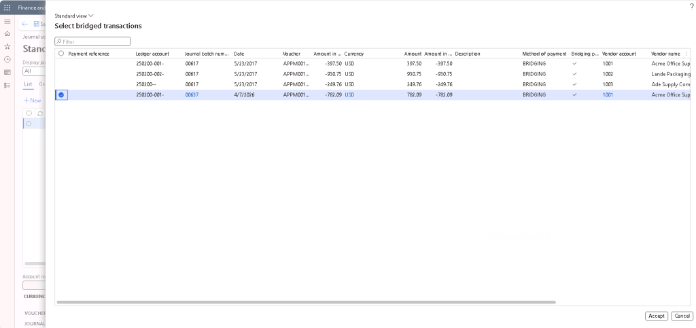Toggle the select-all rows radio in header
The image size is (696, 328).
(x=61, y=54)
